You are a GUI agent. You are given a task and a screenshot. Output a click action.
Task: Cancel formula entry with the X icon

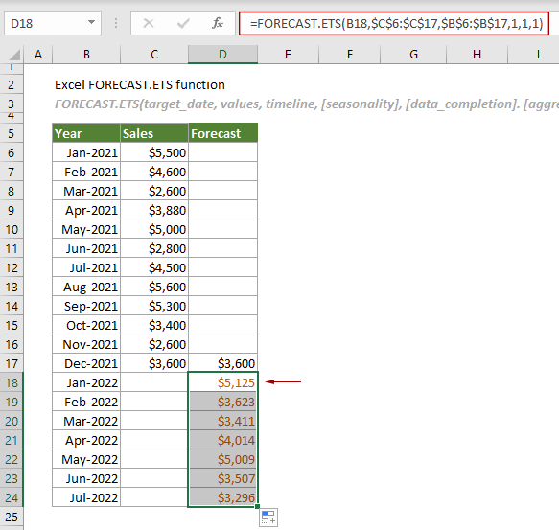(x=149, y=24)
